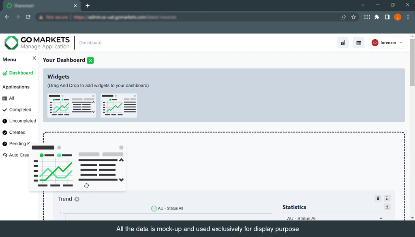Select the trend-with-statistics widget thumbnail
This screenshot has height=237, width=415.
pyautogui.click(x=72, y=105)
